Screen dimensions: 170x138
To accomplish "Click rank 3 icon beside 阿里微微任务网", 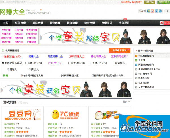I will (136, 65).
